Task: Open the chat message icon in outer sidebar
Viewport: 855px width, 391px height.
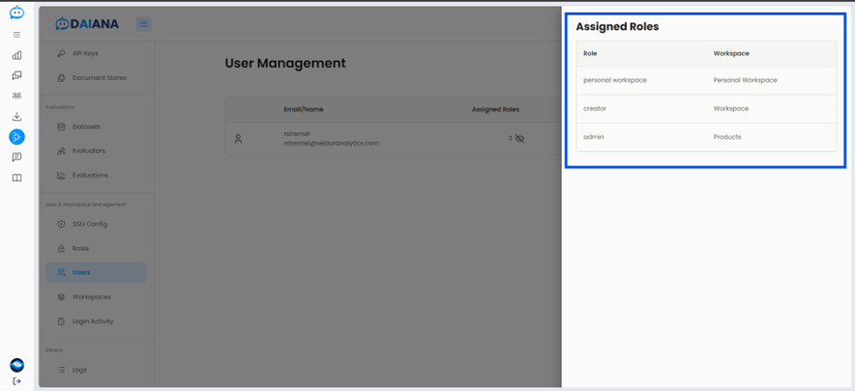Action: [x=16, y=157]
